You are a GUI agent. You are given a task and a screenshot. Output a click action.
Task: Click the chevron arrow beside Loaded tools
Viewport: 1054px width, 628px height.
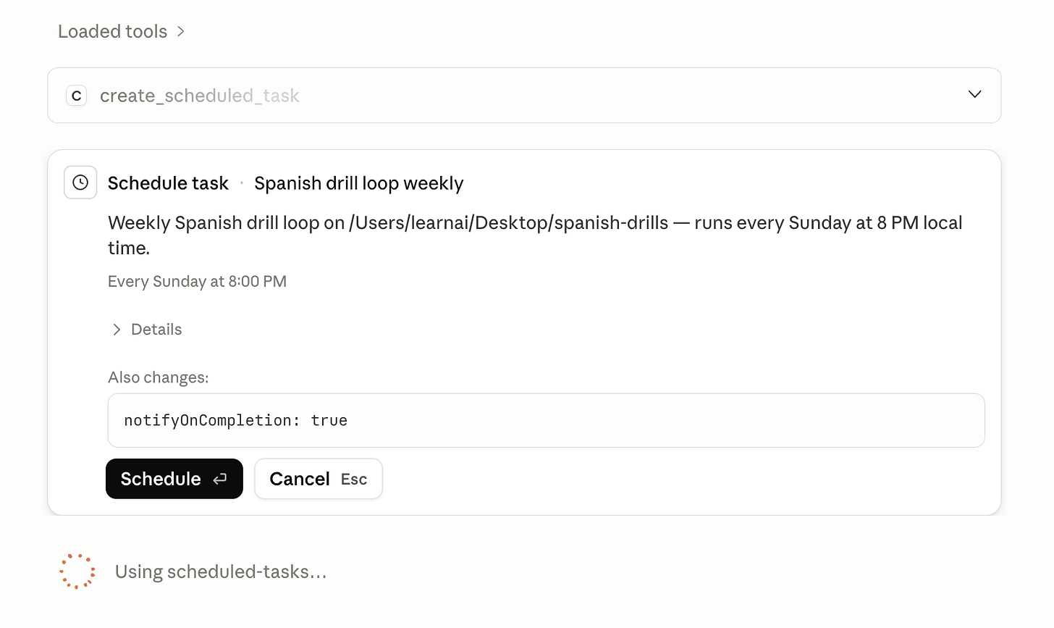click(x=181, y=31)
